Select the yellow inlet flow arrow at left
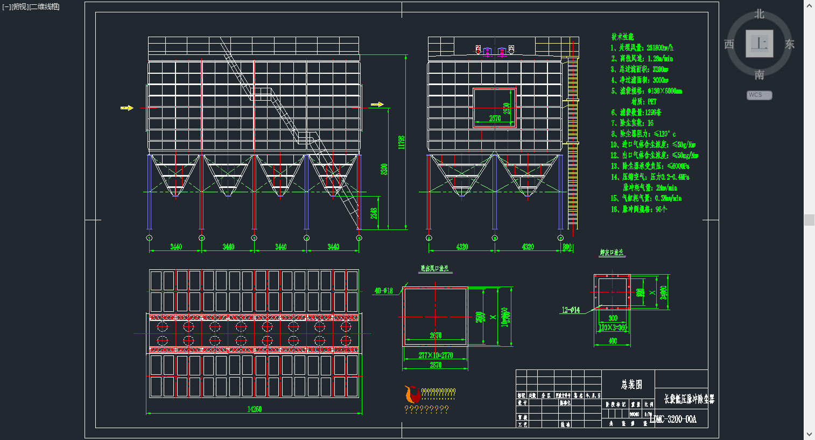 (x=127, y=108)
